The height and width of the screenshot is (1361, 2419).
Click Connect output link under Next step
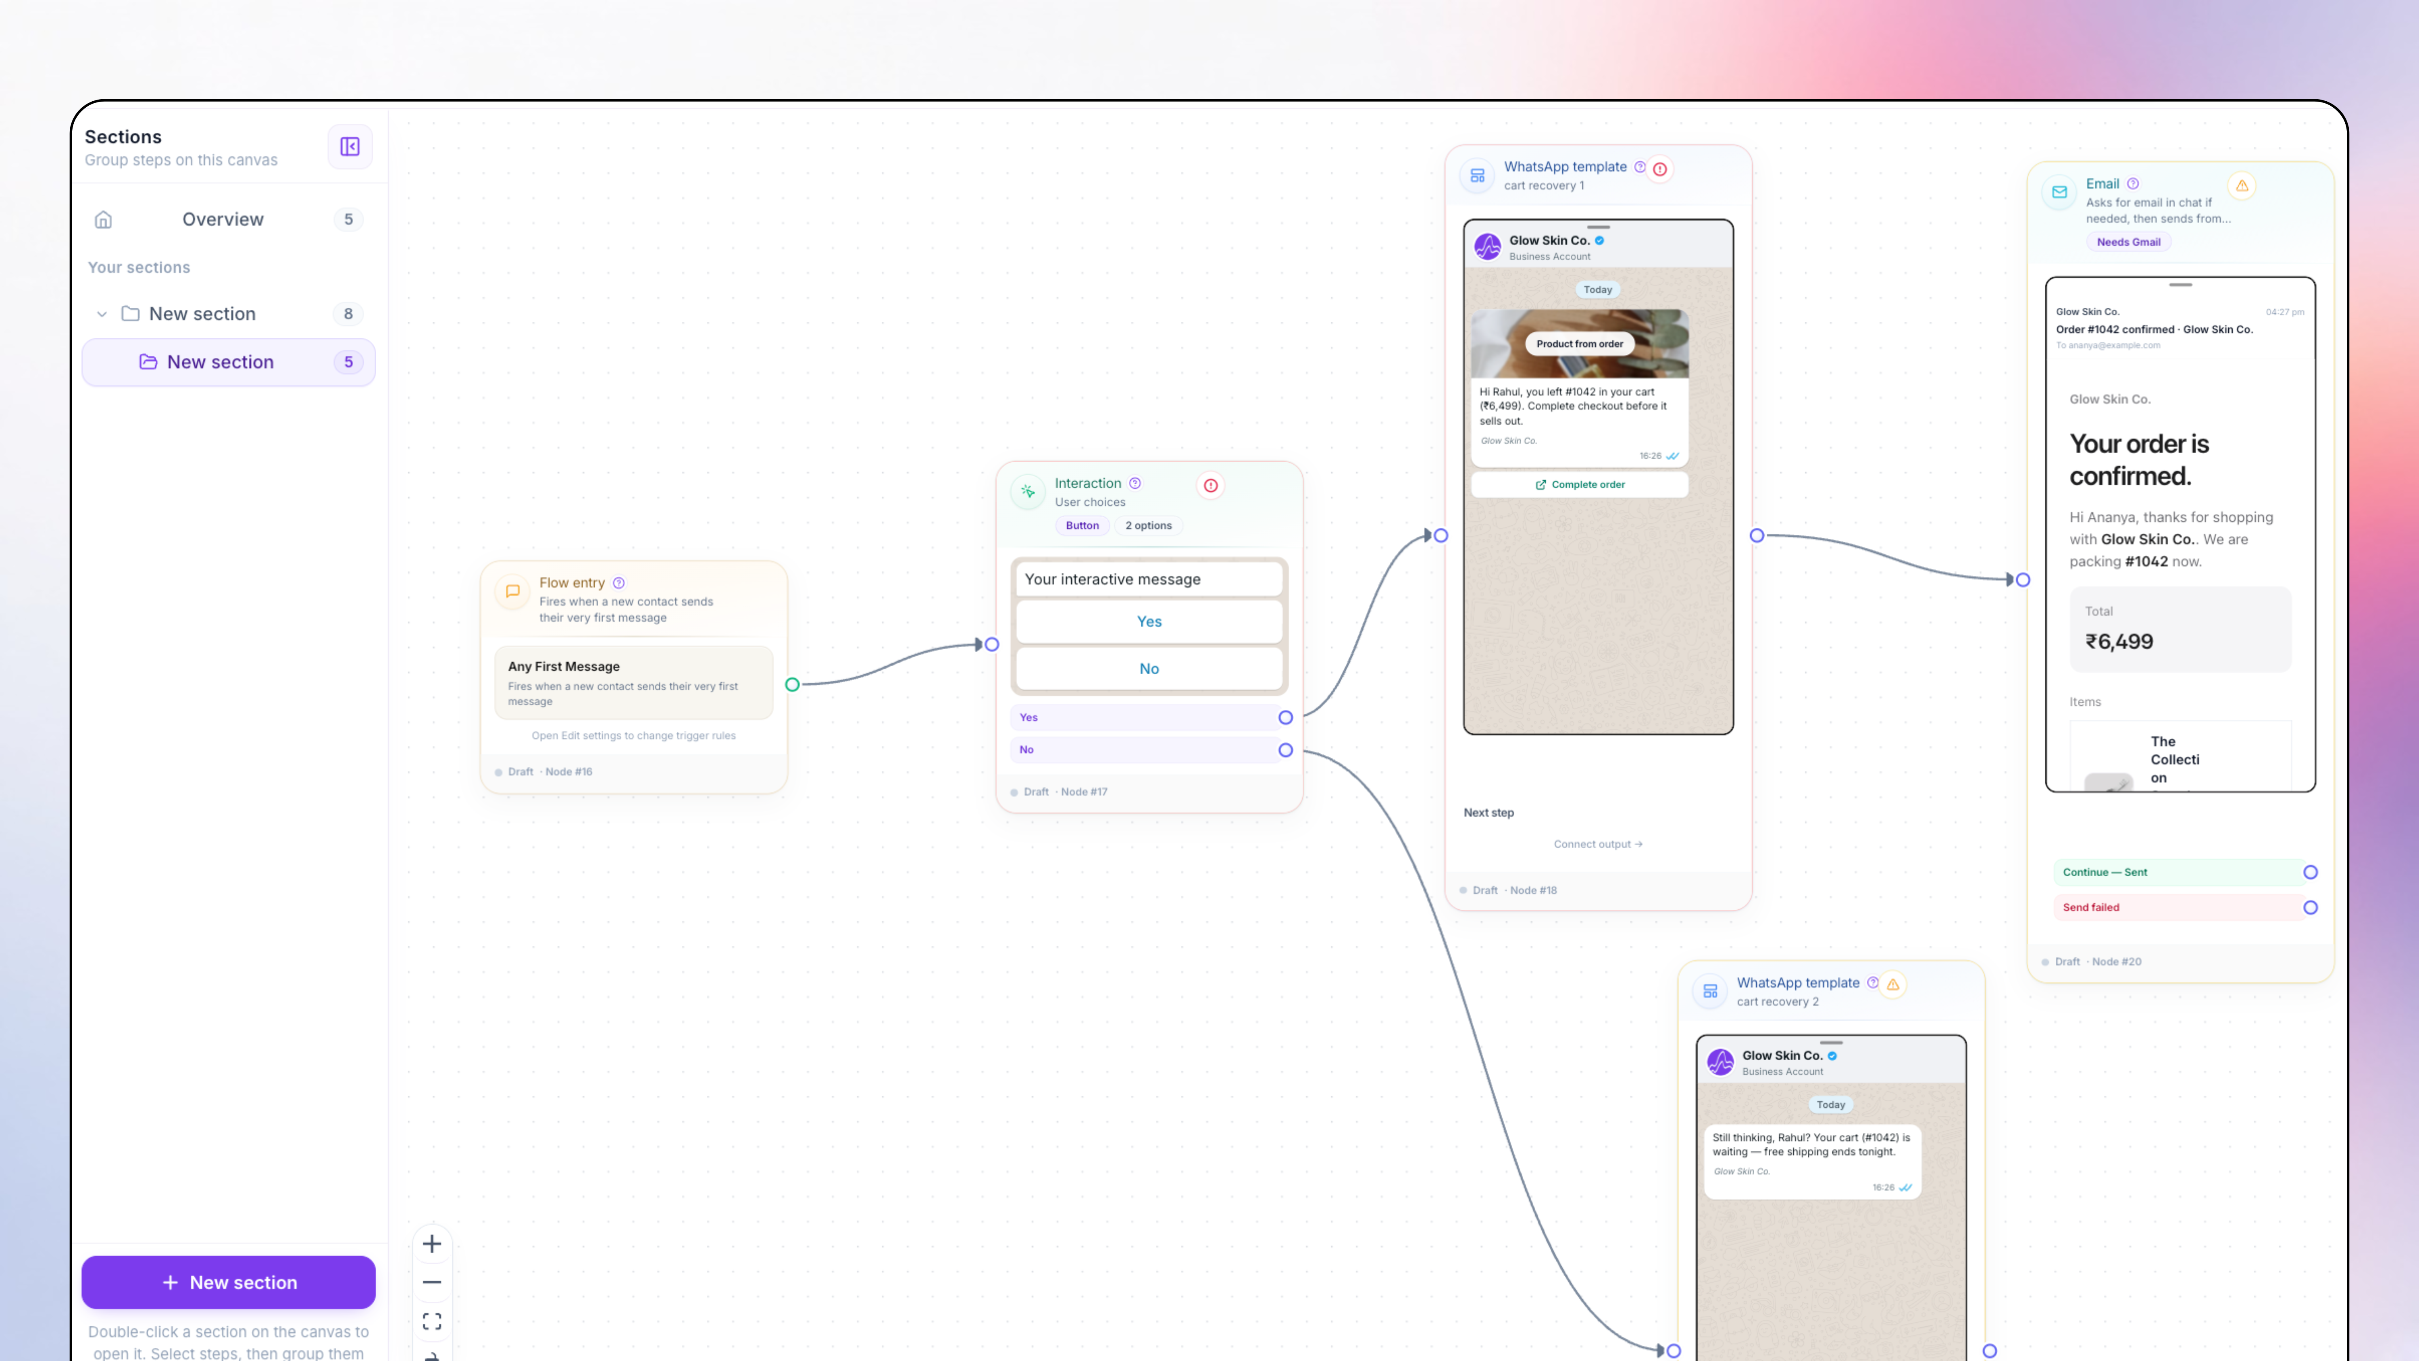1598,844
